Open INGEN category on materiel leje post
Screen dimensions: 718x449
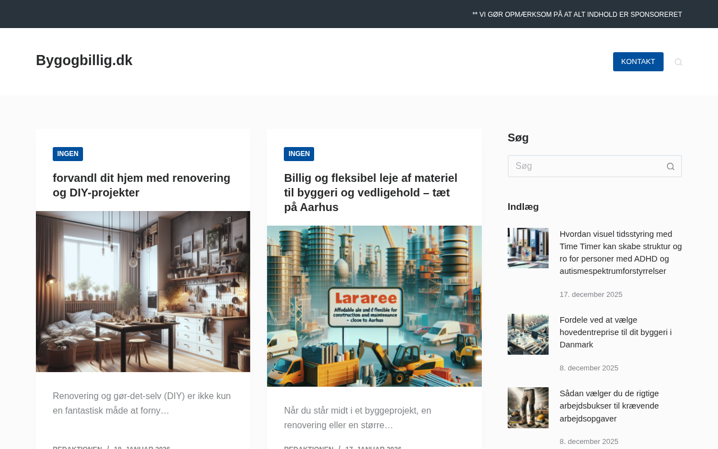pyautogui.click(x=299, y=154)
